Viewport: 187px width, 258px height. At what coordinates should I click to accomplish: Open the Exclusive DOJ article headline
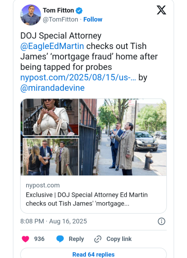point(87,199)
